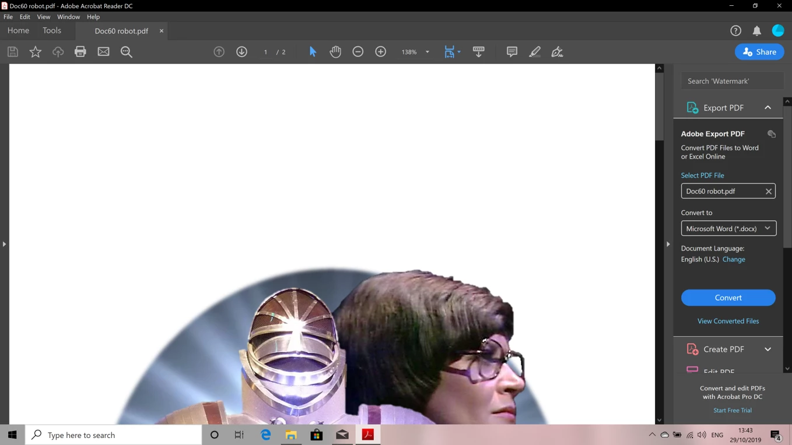Click the Save file icon

click(x=12, y=52)
